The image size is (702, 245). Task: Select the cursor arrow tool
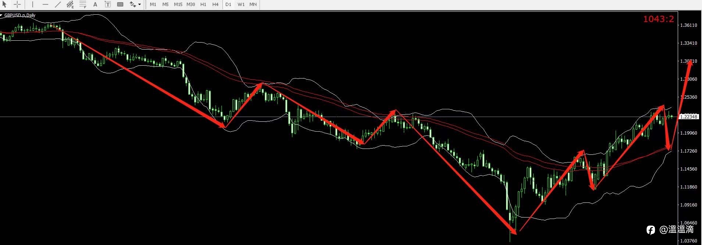[x=5, y=4]
